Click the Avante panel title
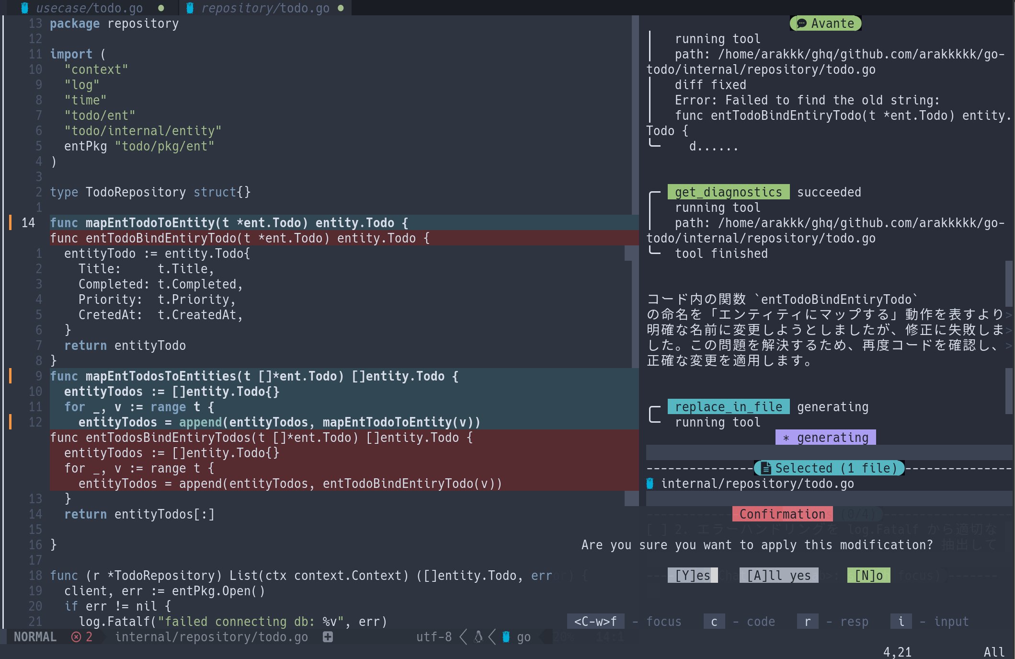Screen dimensions: 1015x659 point(826,23)
